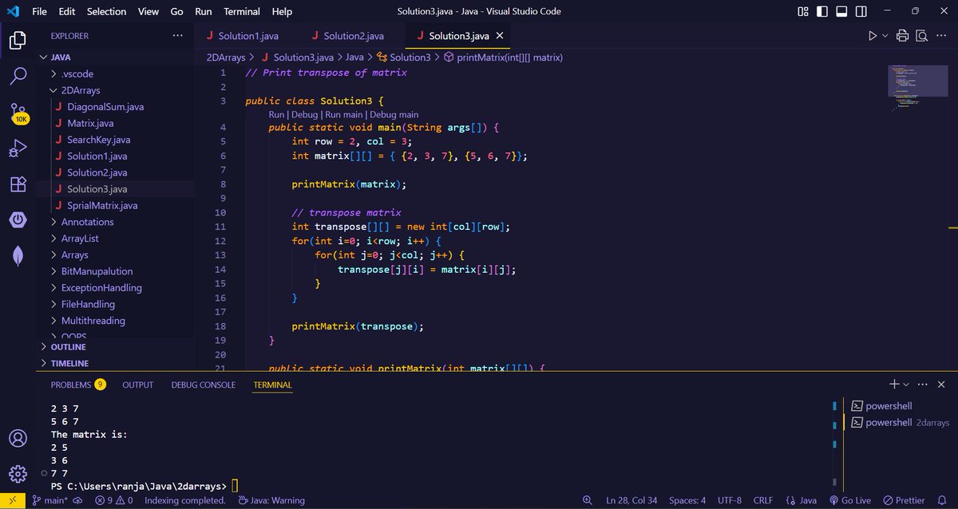
Task: Open the Extensions view
Action: 18,184
